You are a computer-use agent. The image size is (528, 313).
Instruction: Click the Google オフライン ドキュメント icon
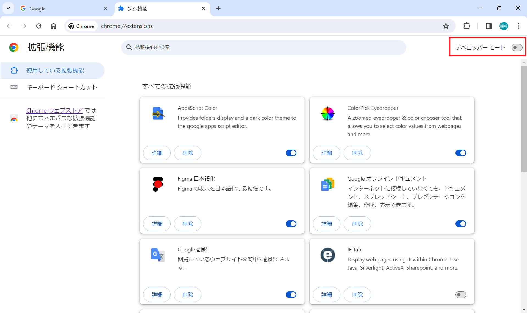coord(327,184)
